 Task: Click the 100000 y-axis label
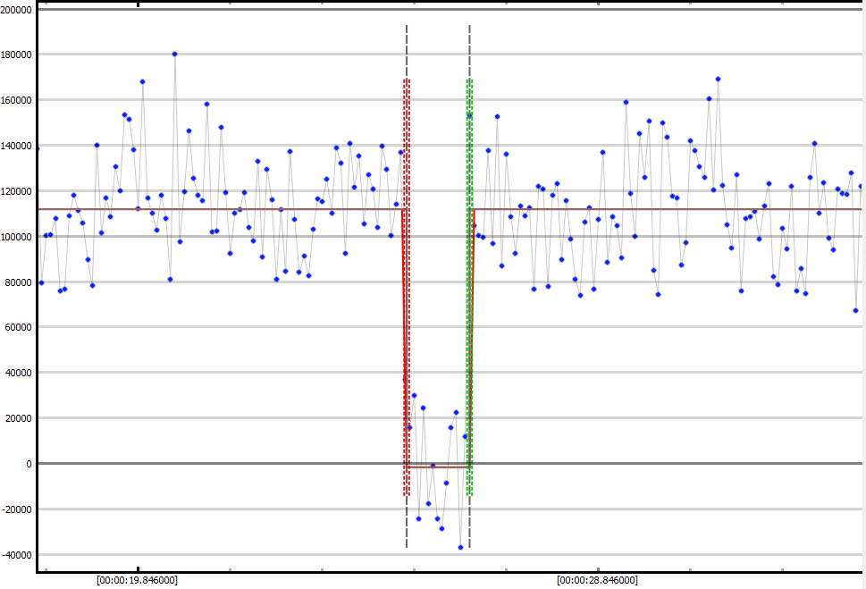coord(18,237)
